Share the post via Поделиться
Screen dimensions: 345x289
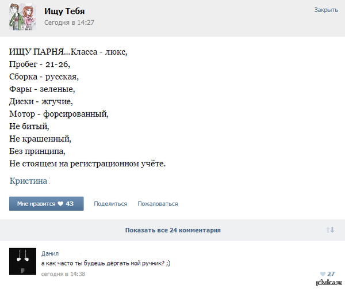click(110, 204)
